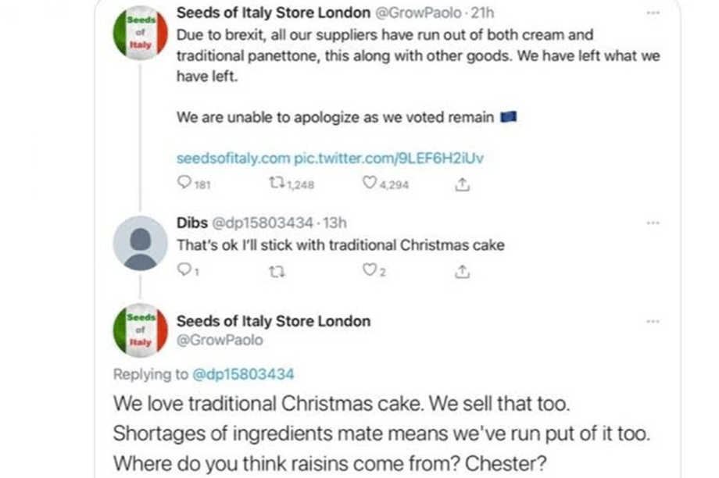Open more options on the bottom reply tweet
Viewport: 719px width, 478px height.
(653, 322)
